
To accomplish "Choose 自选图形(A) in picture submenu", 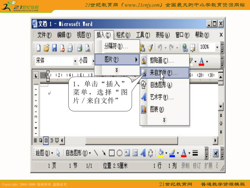I will click(165, 85).
